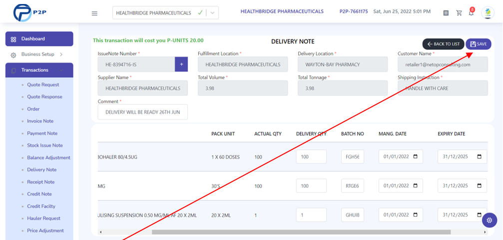Open Credit Facilty in sidebar
The height and width of the screenshot is (240, 503).
pos(41,206)
